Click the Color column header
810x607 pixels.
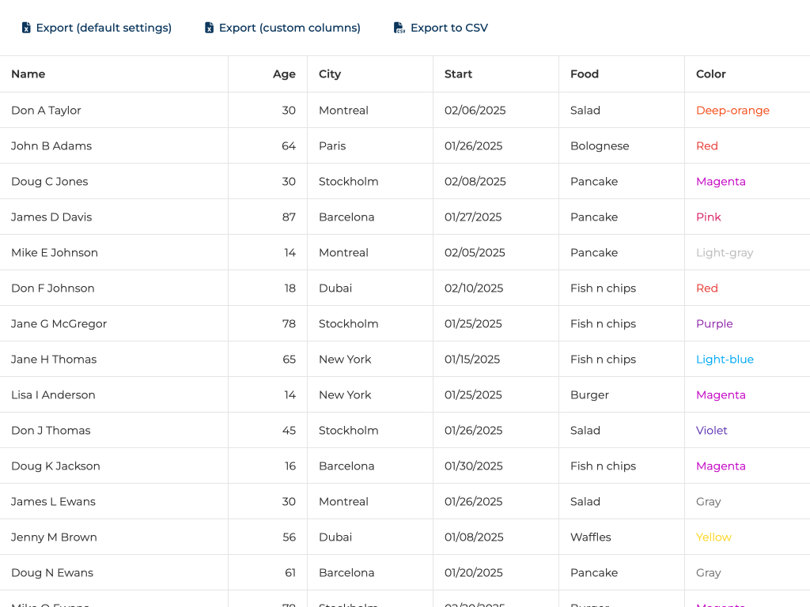tap(711, 74)
